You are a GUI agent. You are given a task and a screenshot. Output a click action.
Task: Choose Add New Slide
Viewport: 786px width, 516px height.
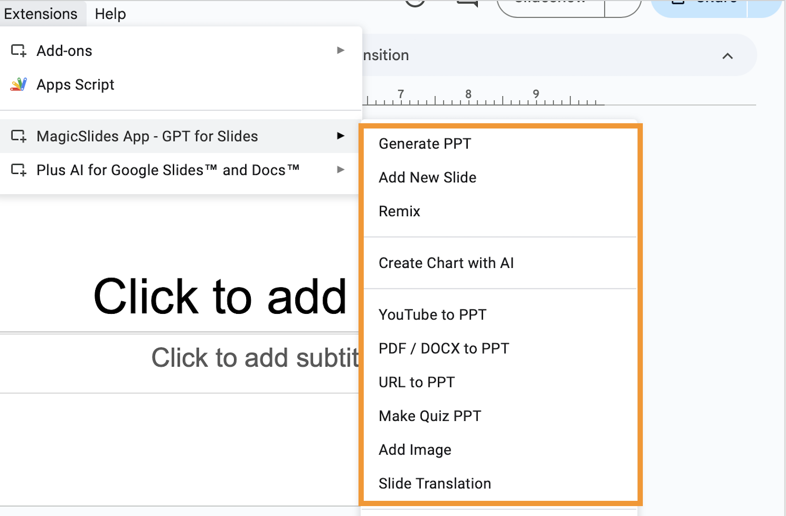click(x=500, y=178)
